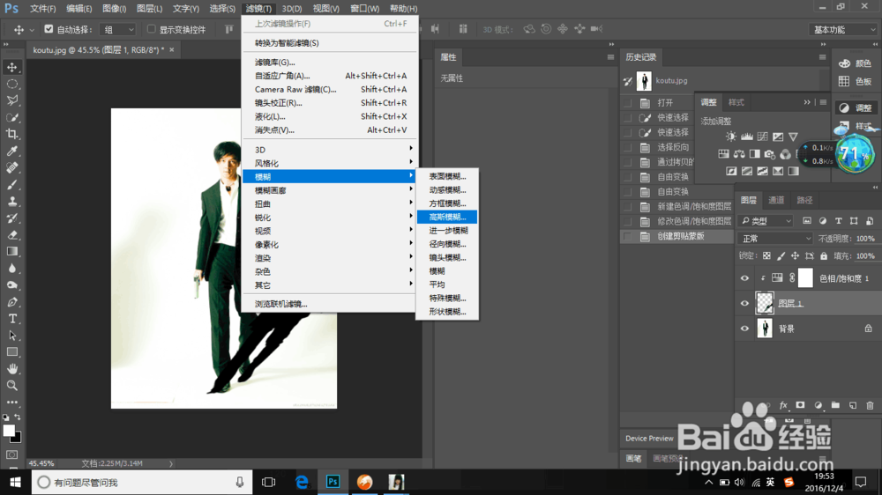This screenshot has width=882, height=495.
Task: Click the Windows search box
Action: 142,482
